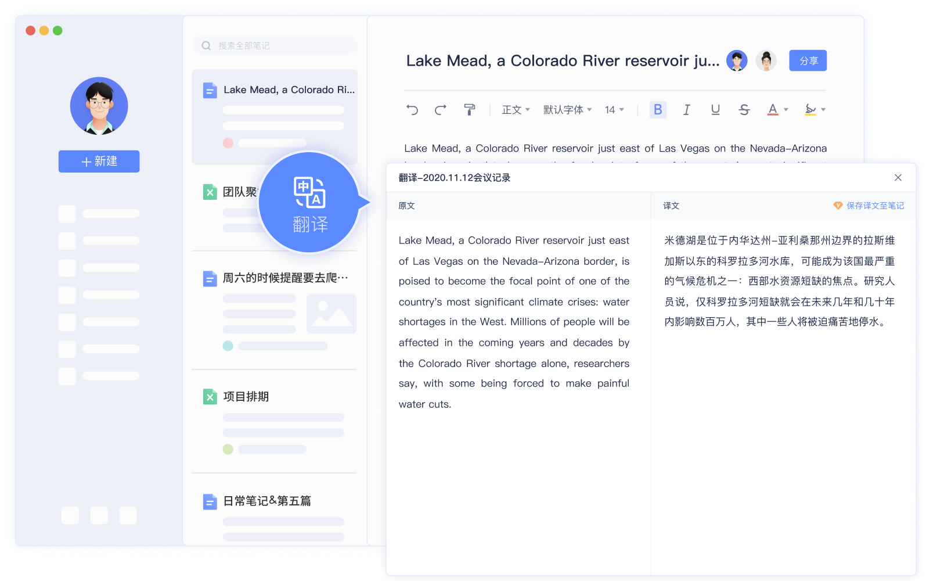The image size is (926, 585).
Task: Toggle bold formatting
Action: coord(658,110)
